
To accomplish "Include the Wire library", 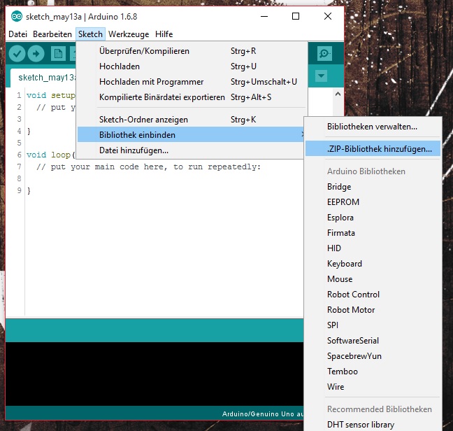I will pyautogui.click(x=373, y=387).
